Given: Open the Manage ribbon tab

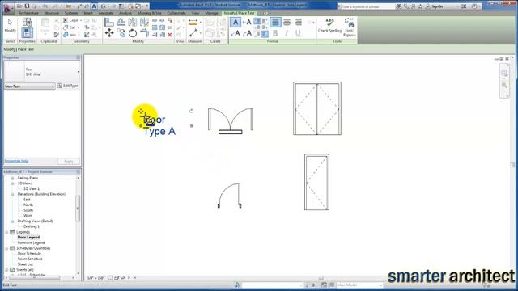Looking at the screenshot, I should coord(211,13).
